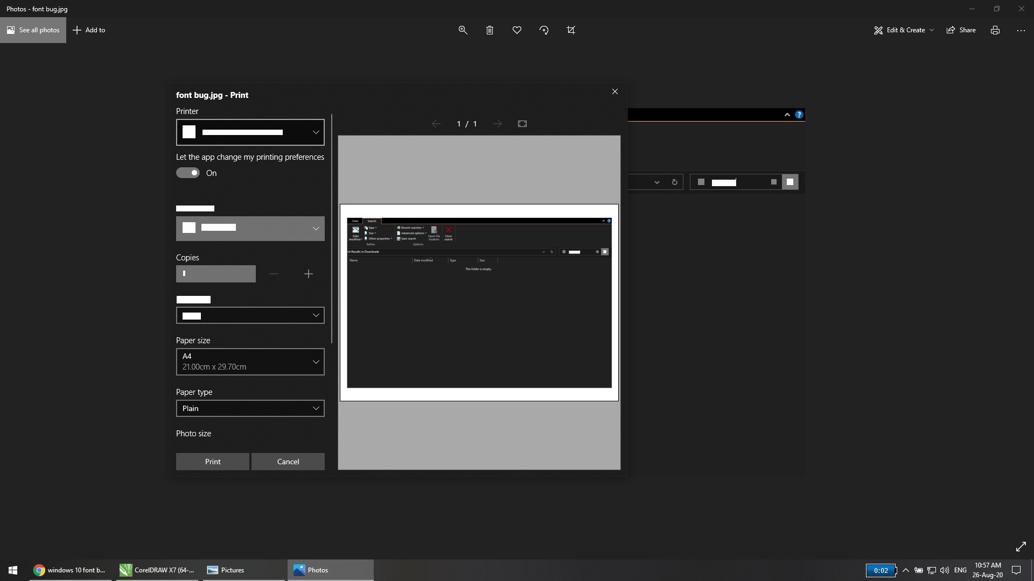Click the Copies number field
1034x581 pixels.
point(216,274)
